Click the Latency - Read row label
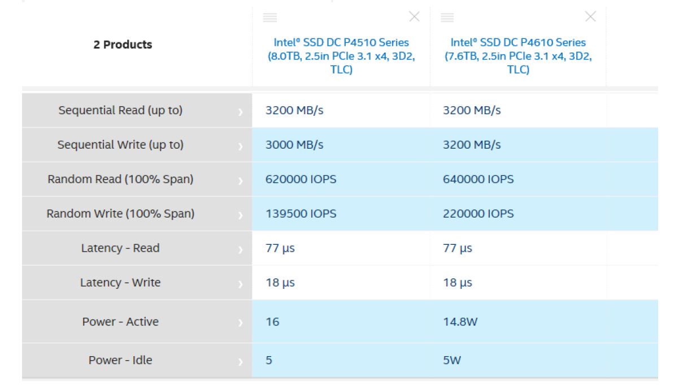Image resolution: width=679 pixels, height=385 pixels. (120, 248)
